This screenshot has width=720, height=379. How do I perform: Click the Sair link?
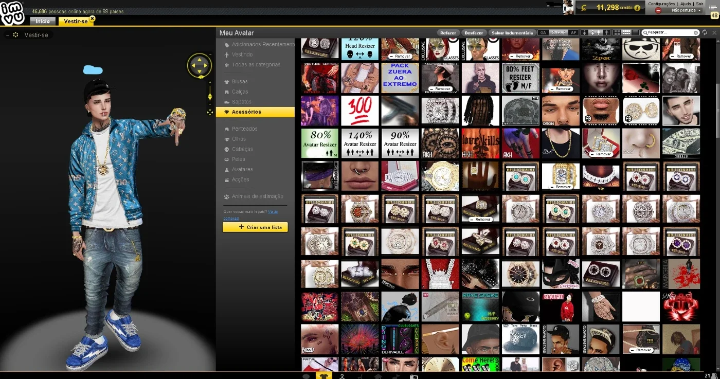pos(699,4)
